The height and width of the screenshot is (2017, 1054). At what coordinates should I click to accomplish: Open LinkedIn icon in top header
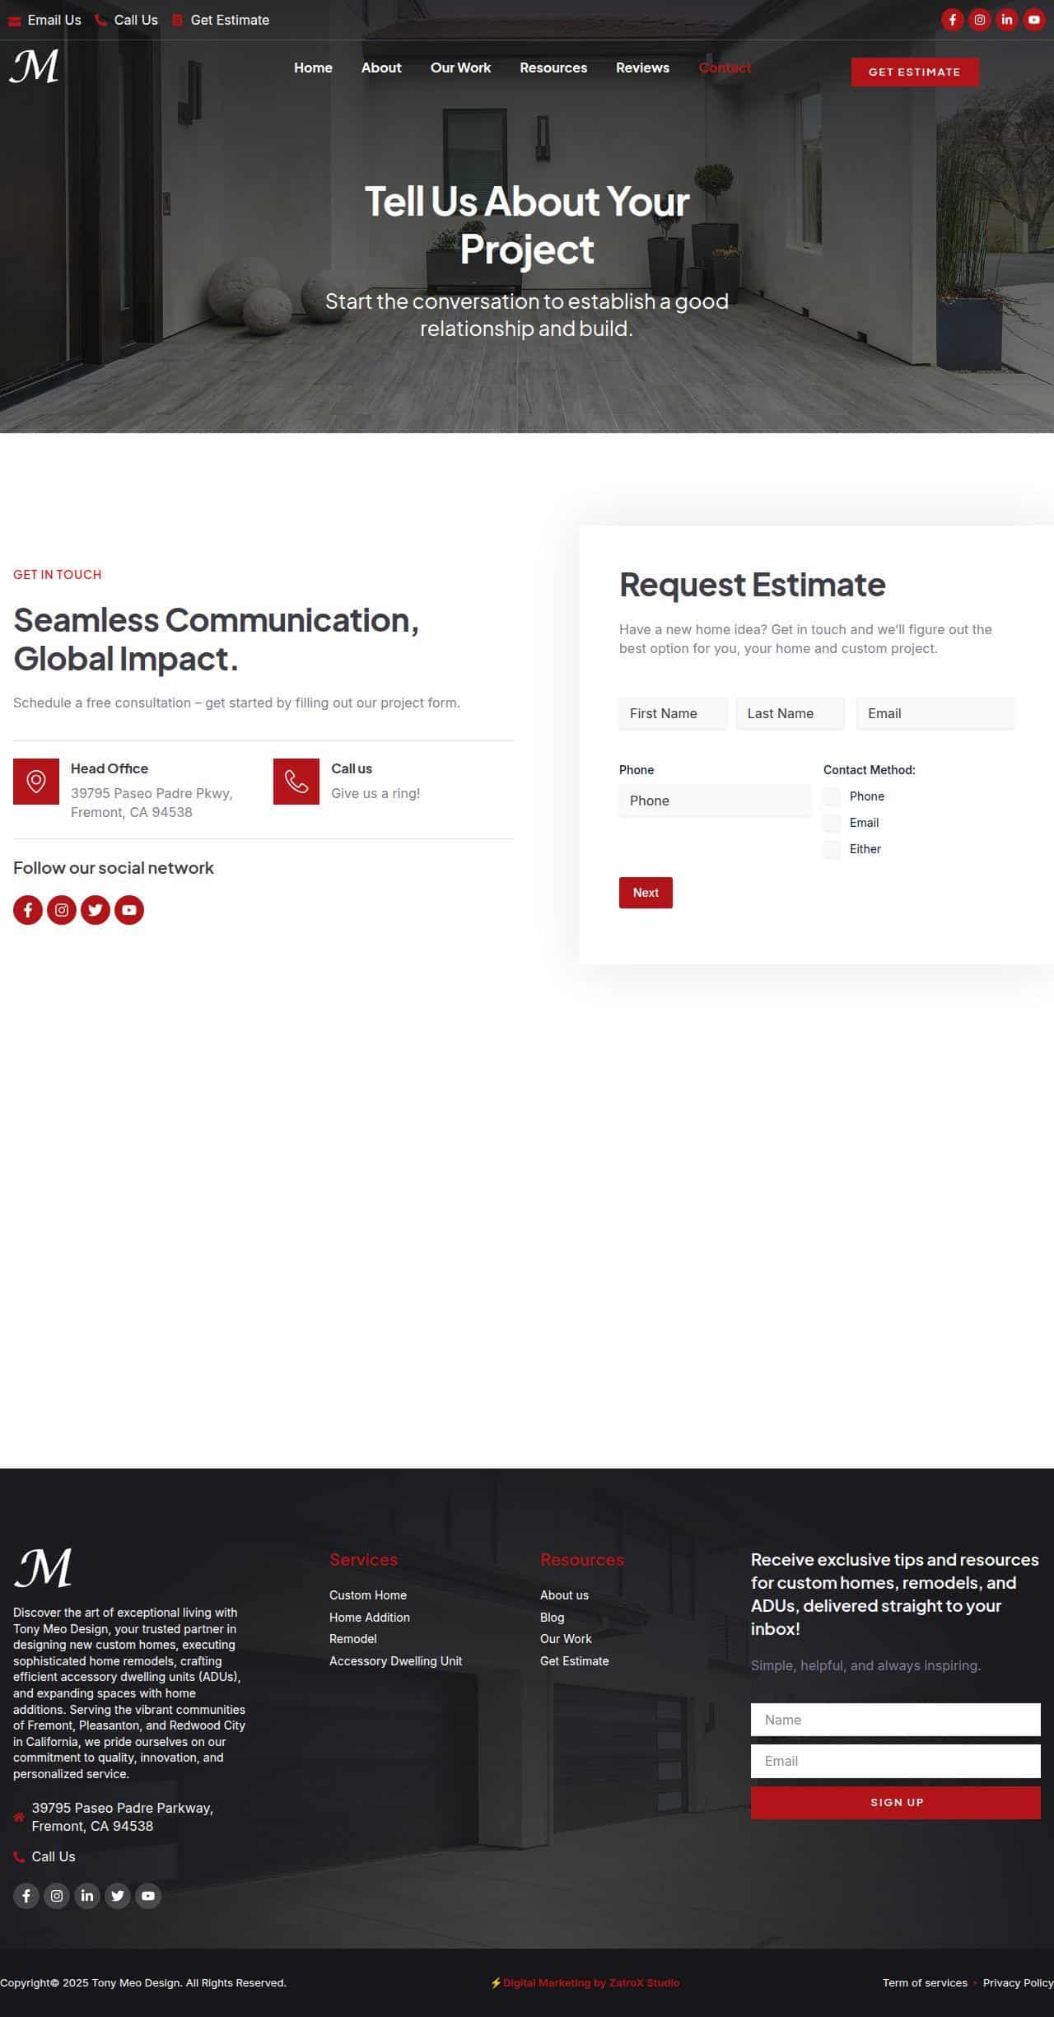click(x=1006, y=20)
